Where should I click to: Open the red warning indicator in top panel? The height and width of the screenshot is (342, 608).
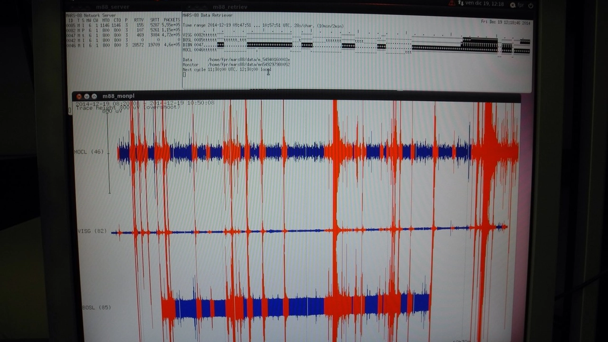point(452,4)
